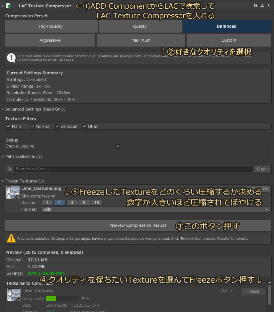
Task: Select the Custom preset
Action: coord(229,40)
